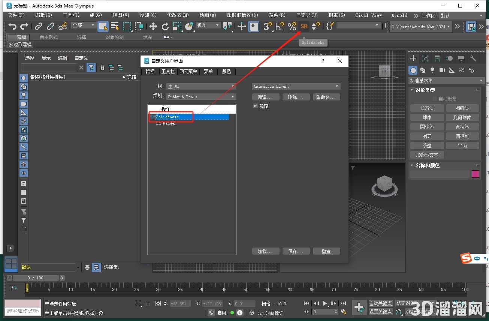Switch to the 四元菜单 tab

click(x=188, y=71)
